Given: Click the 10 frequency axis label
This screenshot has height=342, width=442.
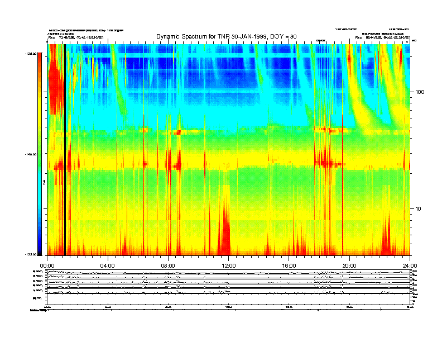Looking at the screenshot, I should pos(419,209).
